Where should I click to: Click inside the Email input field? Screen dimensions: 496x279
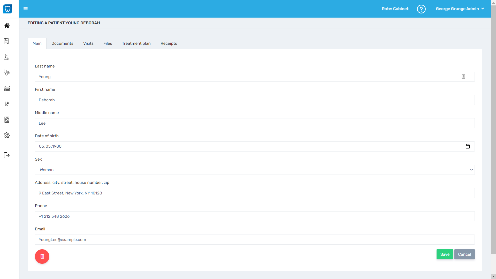tap(255, 239)
